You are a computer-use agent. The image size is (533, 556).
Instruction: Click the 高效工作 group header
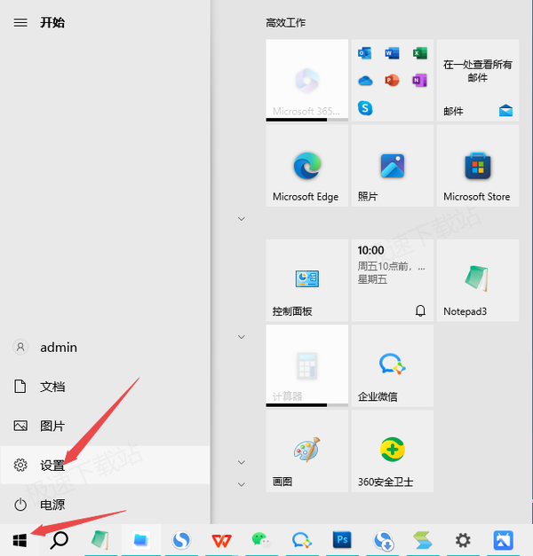pos(286,23)
